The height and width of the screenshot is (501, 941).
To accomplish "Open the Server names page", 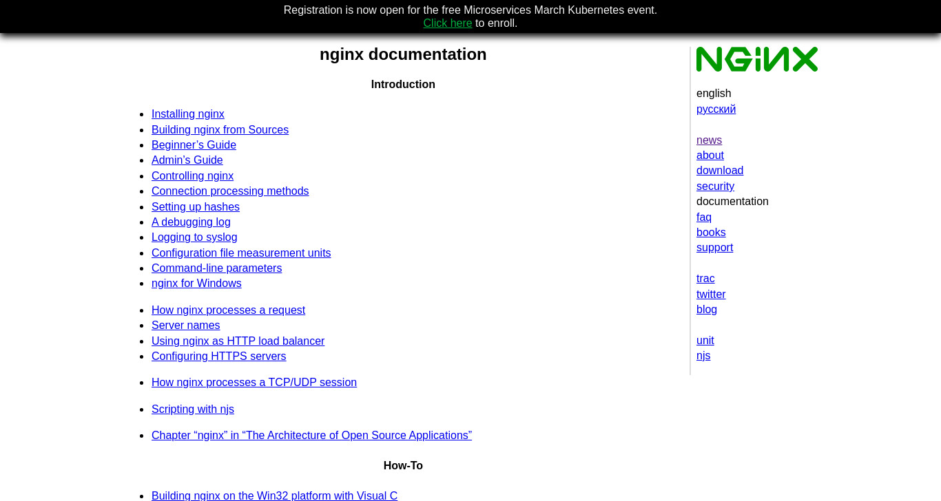I will click(x=186, y=326).
